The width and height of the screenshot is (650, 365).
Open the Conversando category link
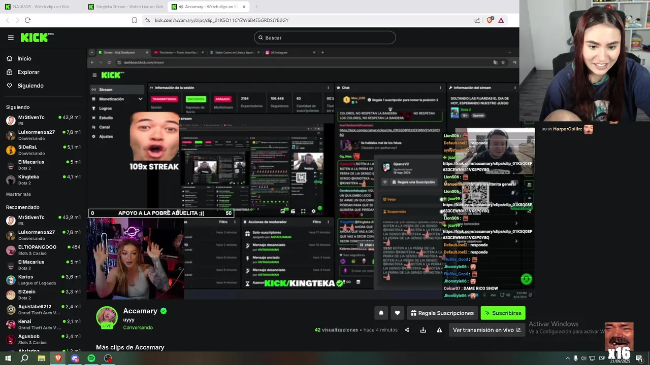click(x=138, y=327)
